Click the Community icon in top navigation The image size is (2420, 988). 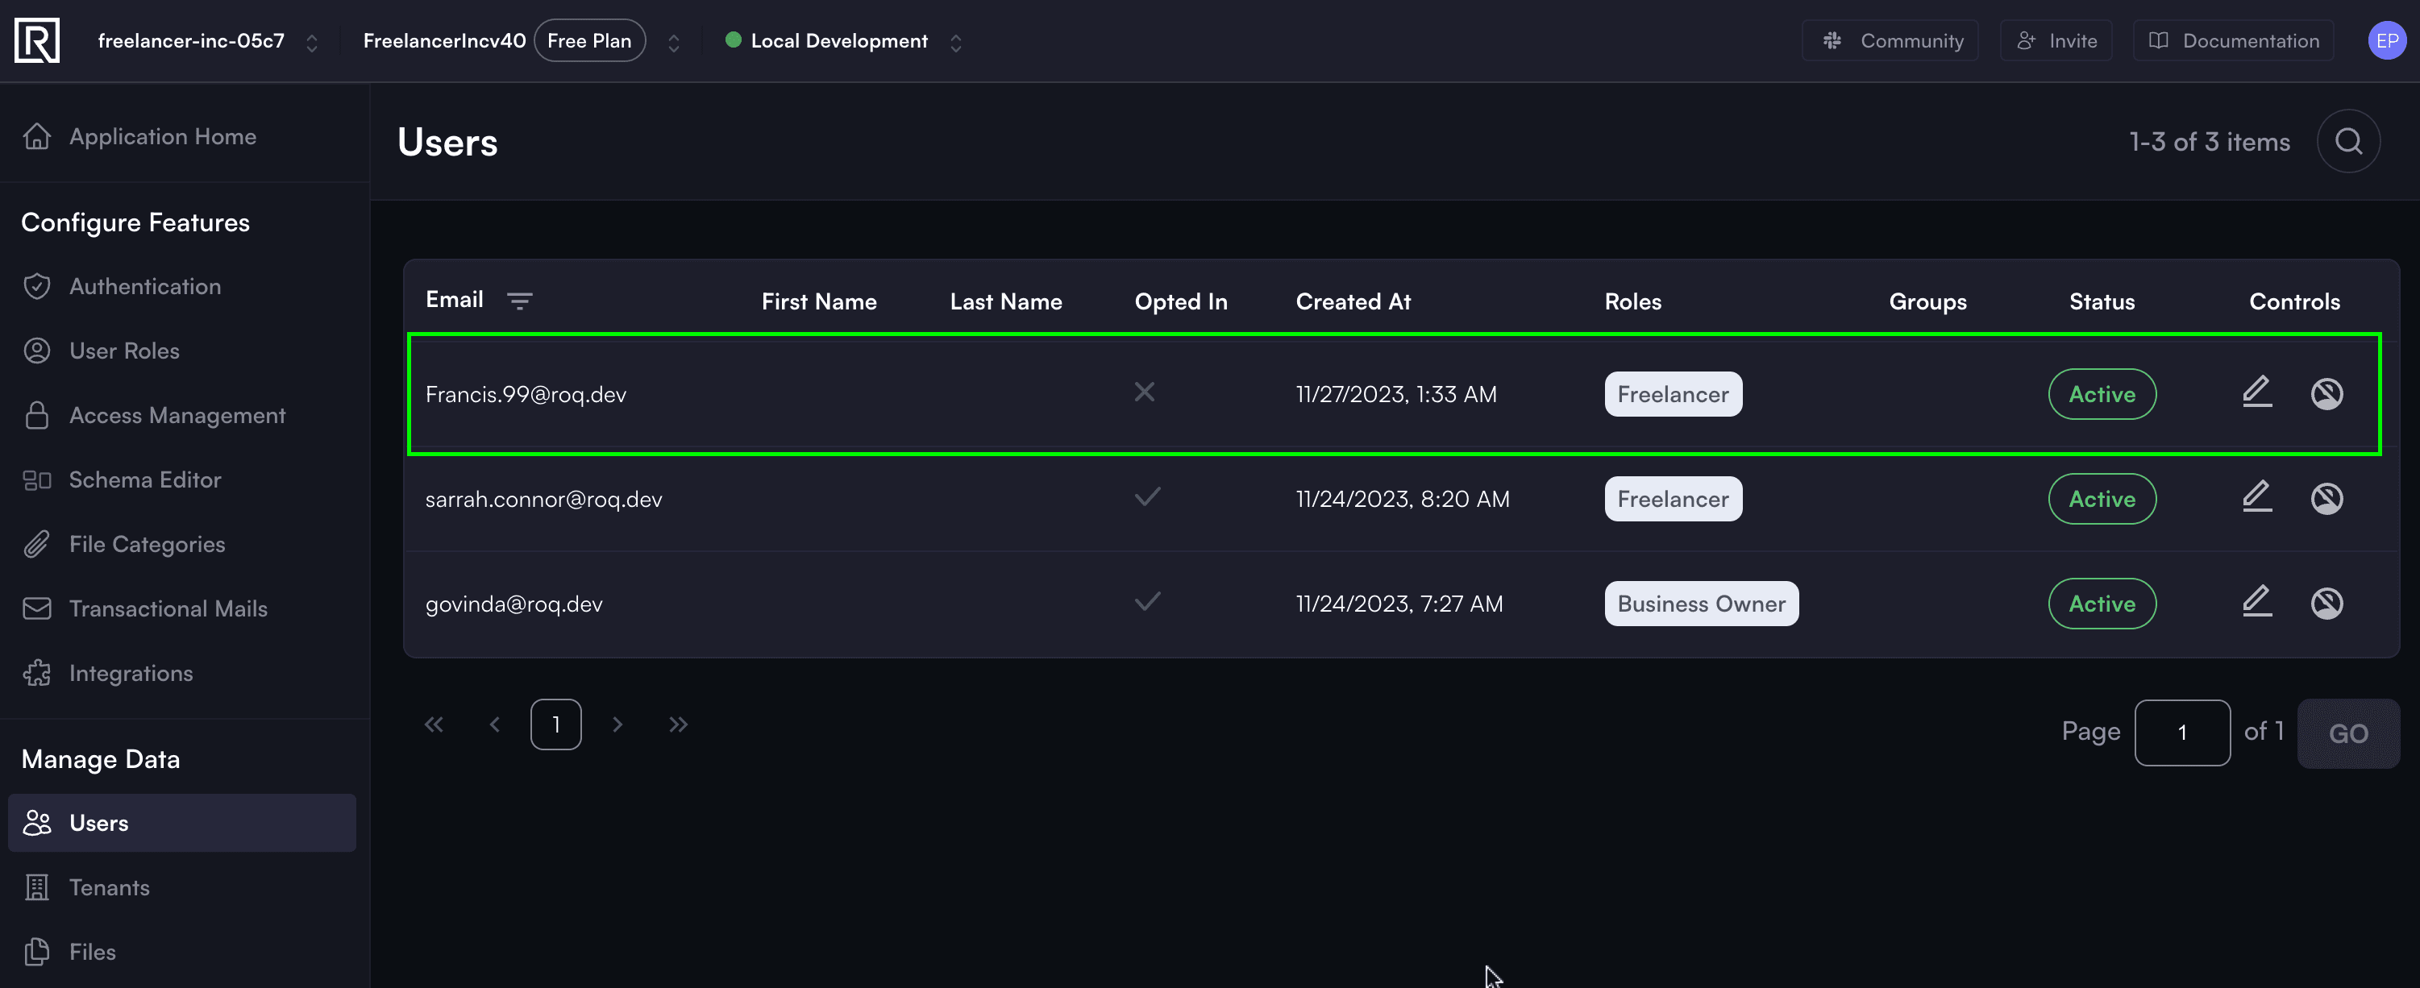coord(1833,40)
